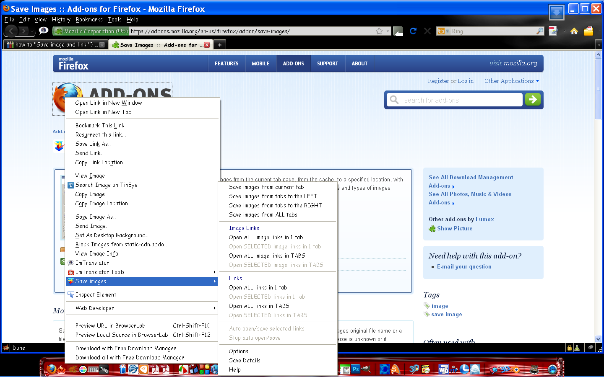
Task: Open Firefox icon in the dock
Action: 51,369
